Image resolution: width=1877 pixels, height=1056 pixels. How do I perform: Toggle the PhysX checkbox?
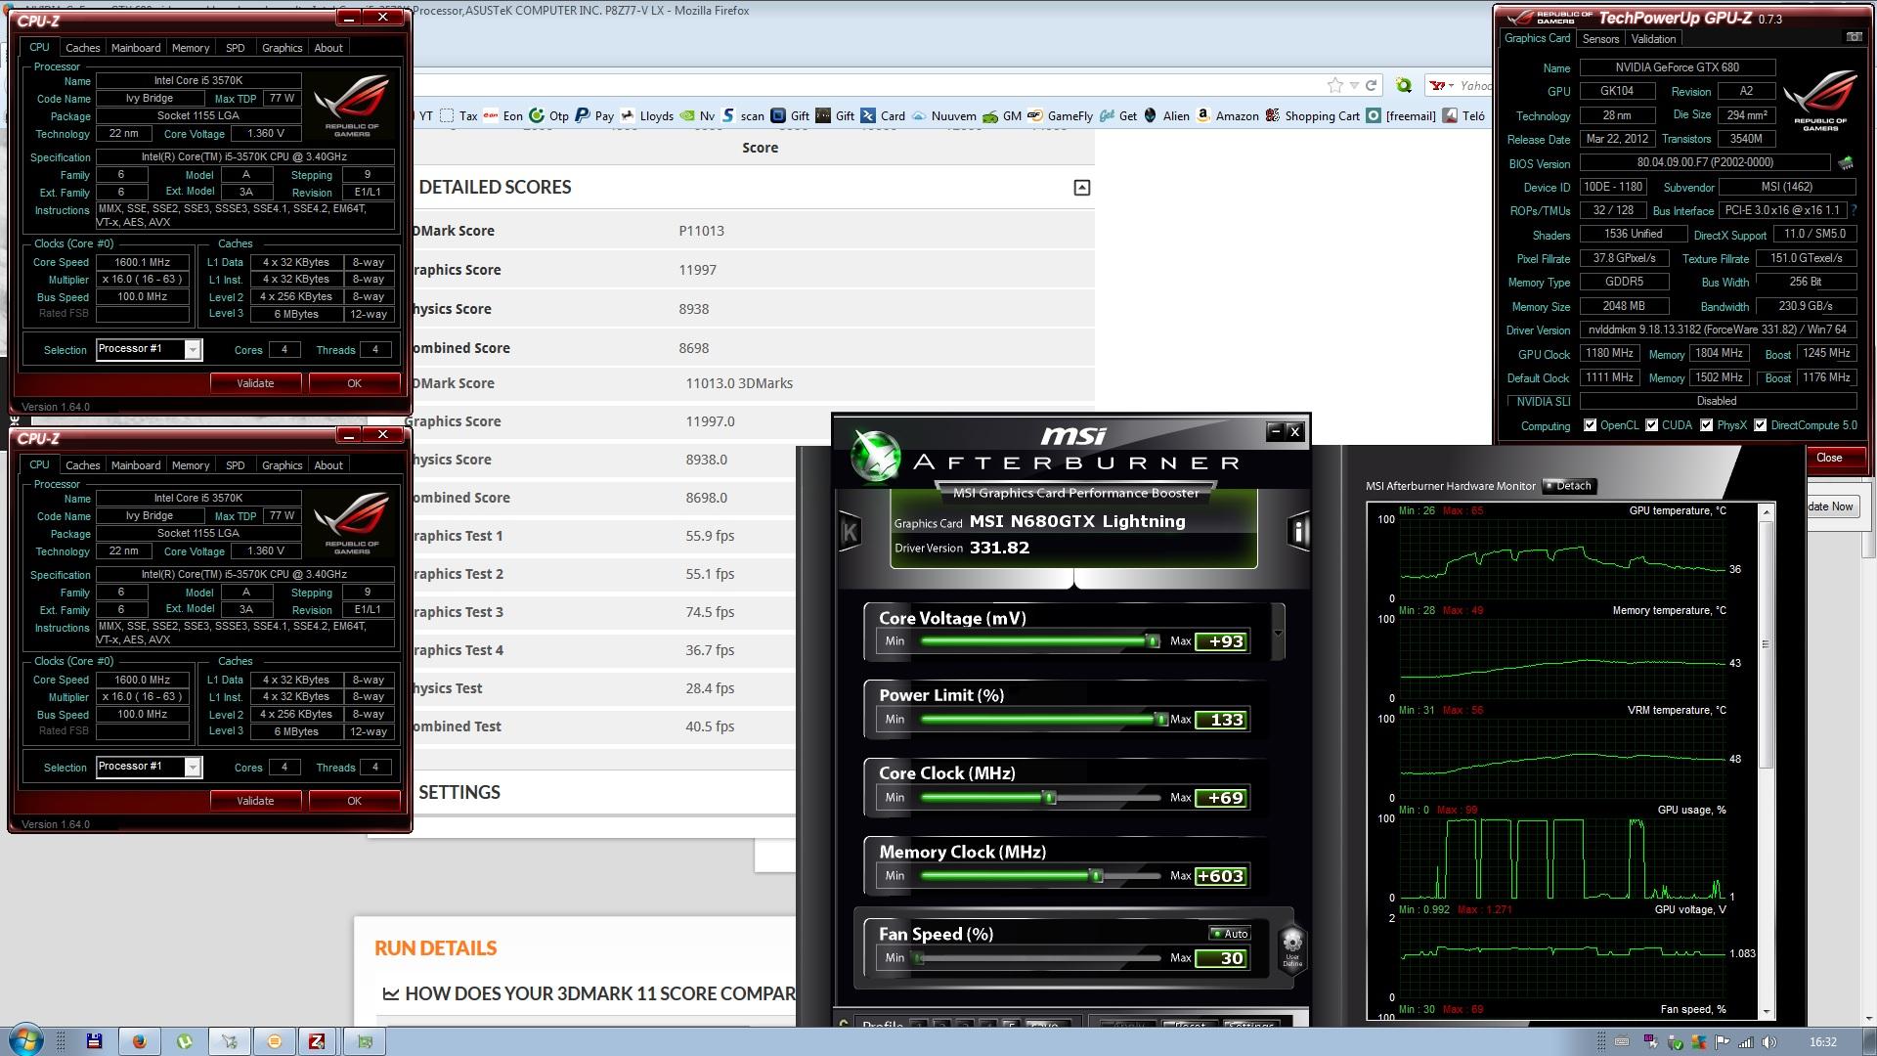(1706, 425)
